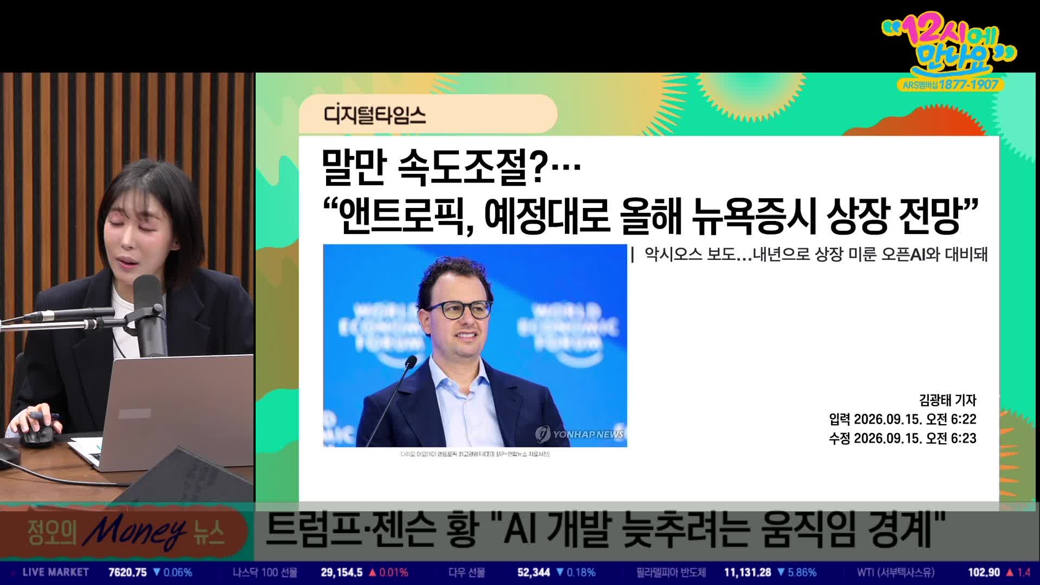Click the headline line about 앤트로픽 뉴욕증시 상장 전망
This screenshot has height=585, width=1040.
(650, 216)
